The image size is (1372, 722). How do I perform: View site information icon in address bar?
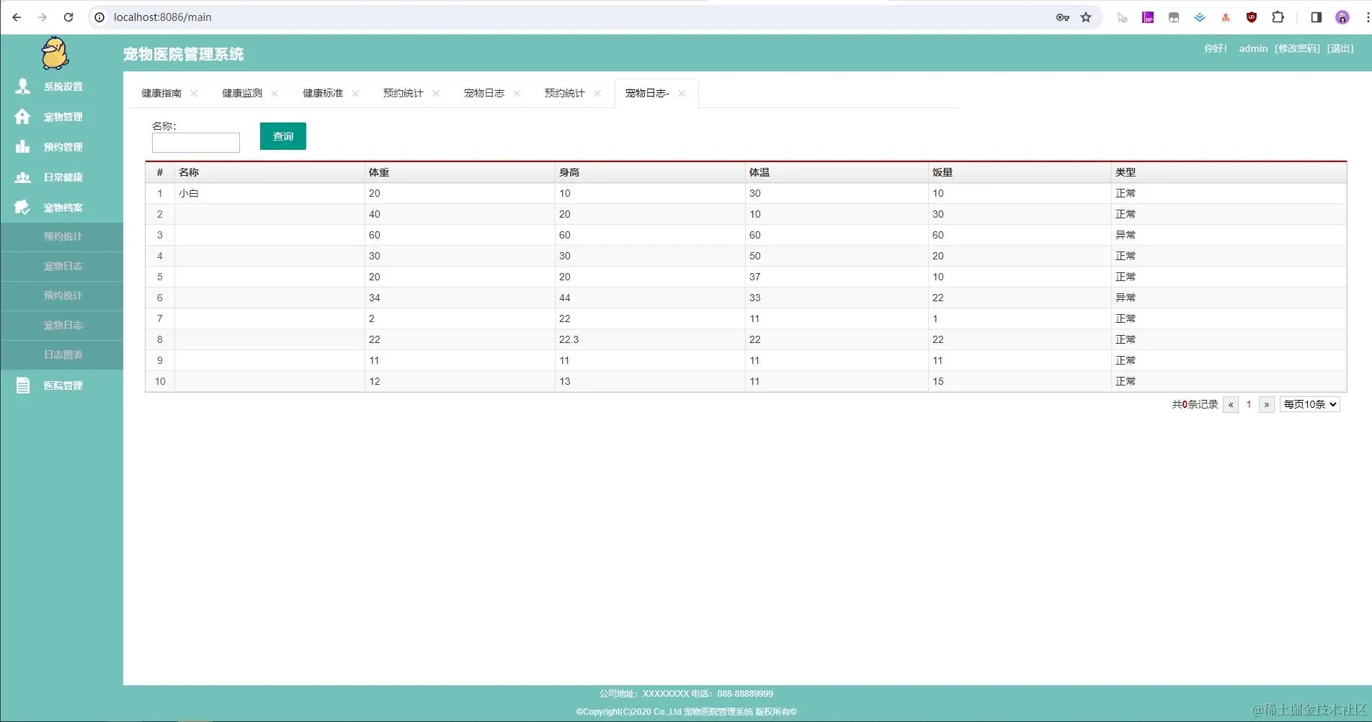99,17
